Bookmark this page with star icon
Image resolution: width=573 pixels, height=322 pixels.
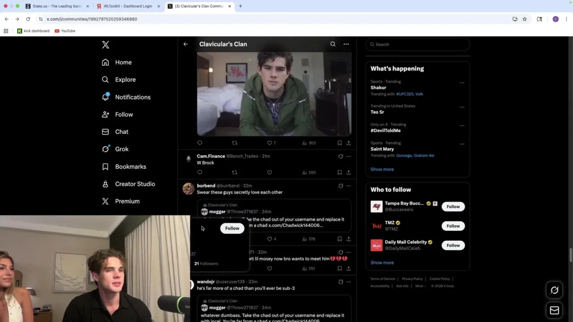pyautogui.click(x=525, y=19)
